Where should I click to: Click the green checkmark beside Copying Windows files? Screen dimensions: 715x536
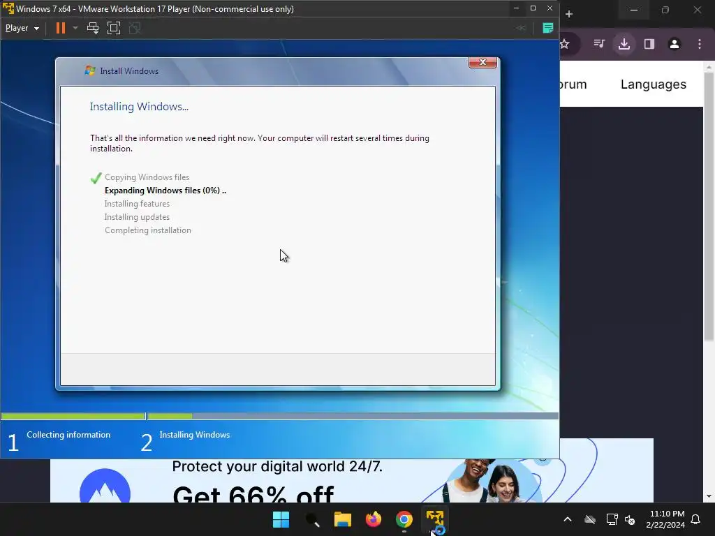[96, 178]
